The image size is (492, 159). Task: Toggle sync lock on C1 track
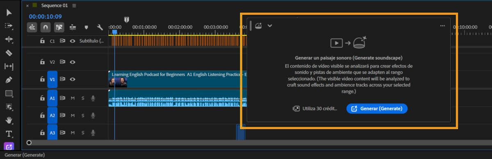(63, 41)
